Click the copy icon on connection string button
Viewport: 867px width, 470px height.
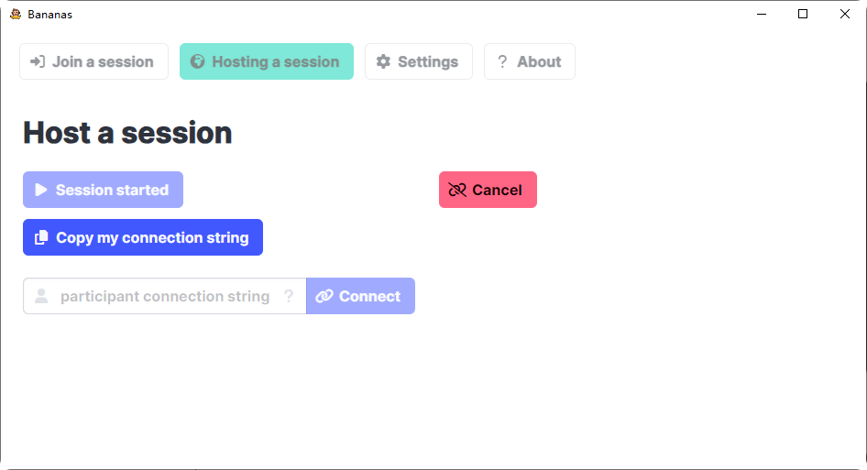(41, 238)
